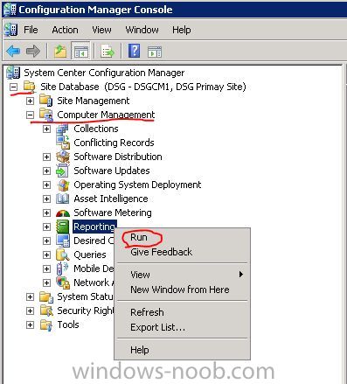The width and height of the screenshot is (347, 384).
Task: Expand the Software Distribution node
Action: click(x=46, y=157)
